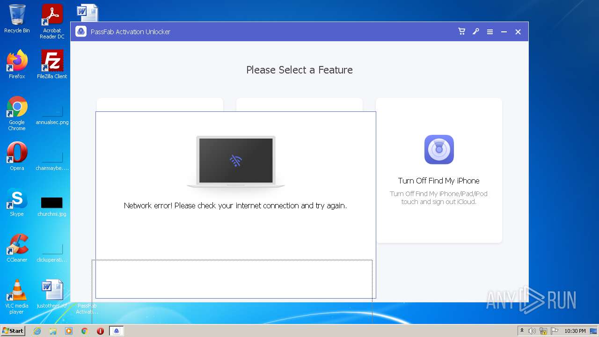This screenshot has height=337, width=599.
Task: Click the 10:30 PM taskbar clock
Action: click(575, 331)
